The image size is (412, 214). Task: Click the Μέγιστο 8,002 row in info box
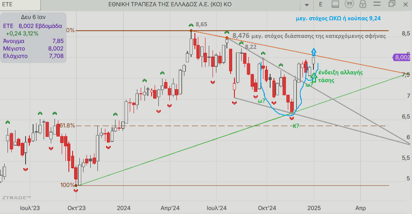pyautogui.click(x=33, y=48)
